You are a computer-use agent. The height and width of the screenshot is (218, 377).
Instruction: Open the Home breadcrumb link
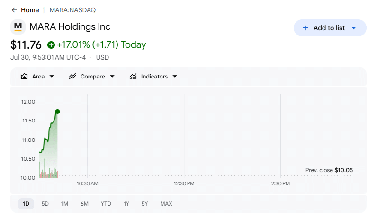click(30, 10)
